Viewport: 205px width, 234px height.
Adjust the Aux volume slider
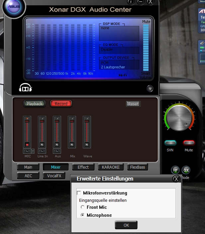click(x=57, y=121)
